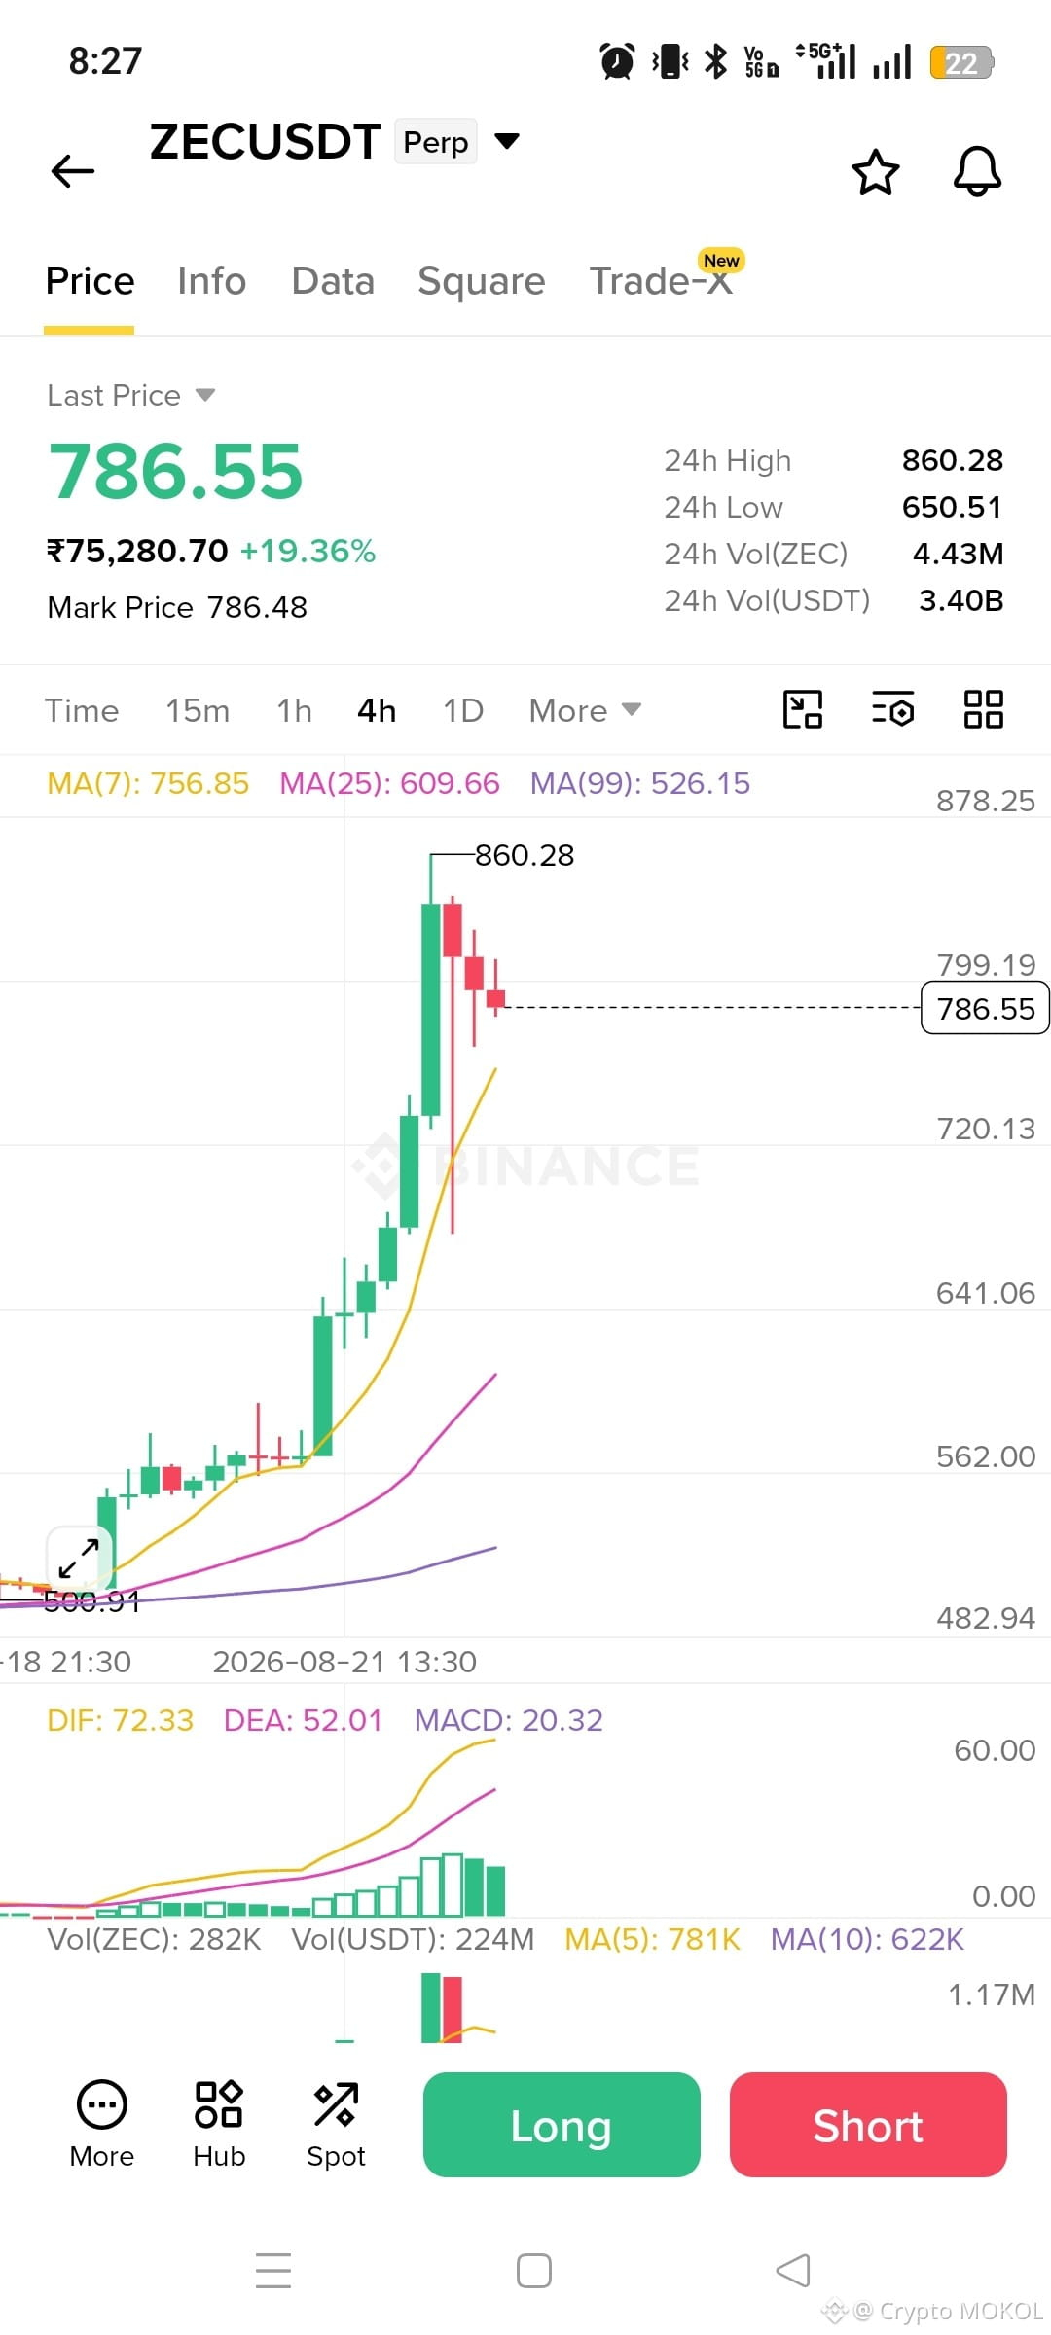
Task: Add ZECUSDT to favorites with star icon
Action: pos(875,172)
